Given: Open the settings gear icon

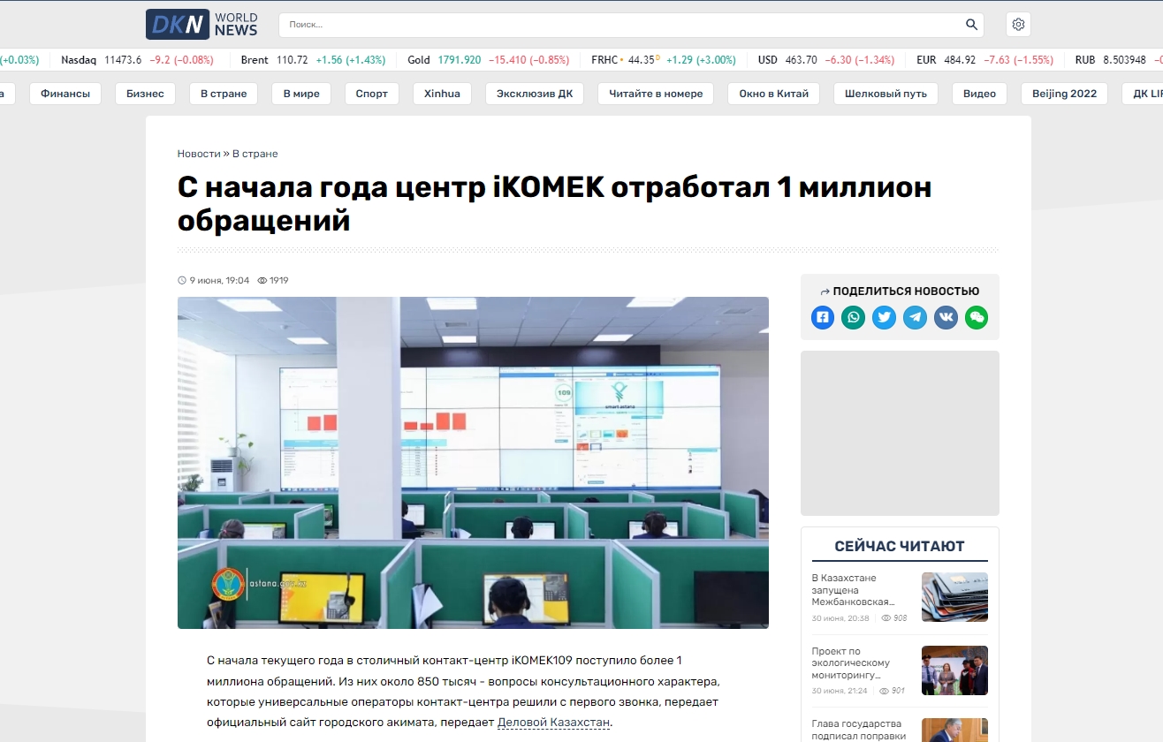Looking at the screenshot, I should (1018, 25).
